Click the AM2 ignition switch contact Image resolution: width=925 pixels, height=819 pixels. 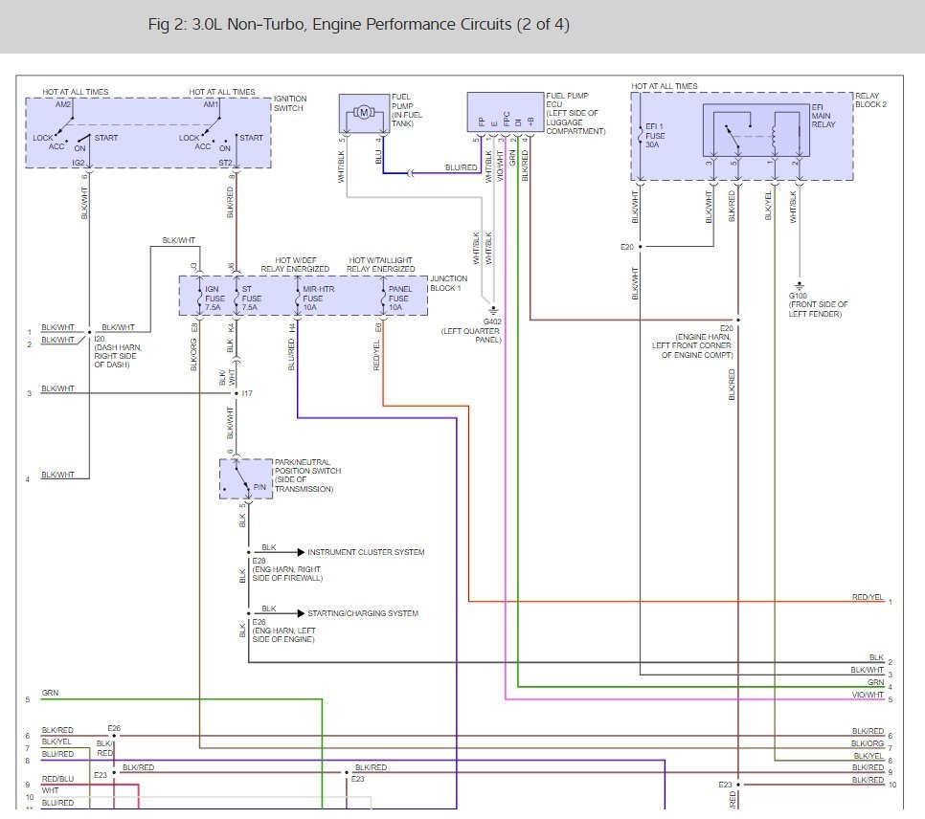click(65, 123)
